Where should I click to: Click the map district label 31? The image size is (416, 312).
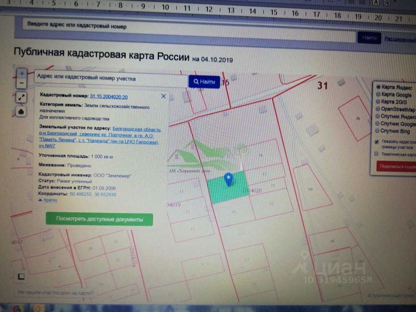(x=322, y=86)
